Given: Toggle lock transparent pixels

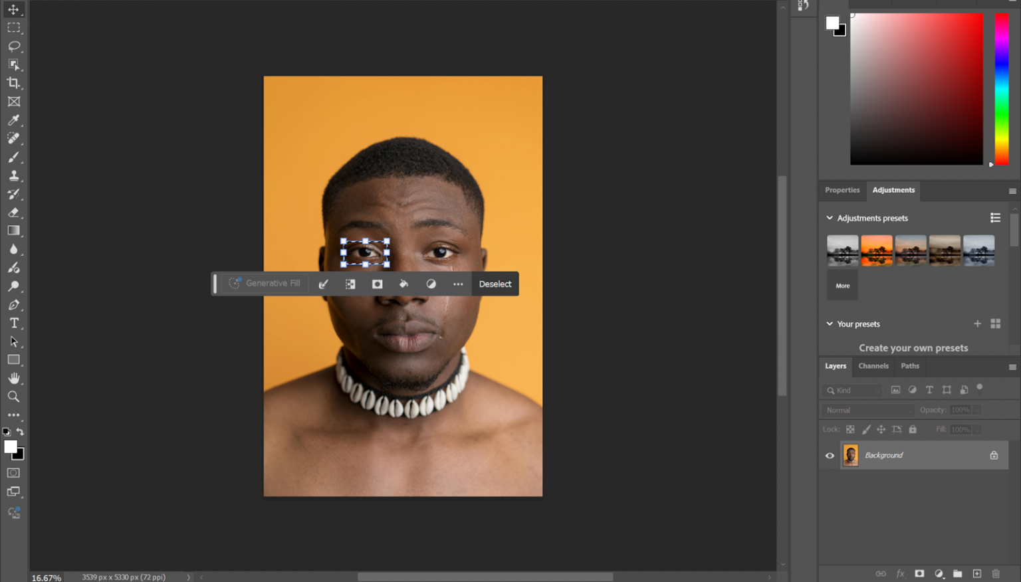Looking at the screenshot, I should [850, 429].
